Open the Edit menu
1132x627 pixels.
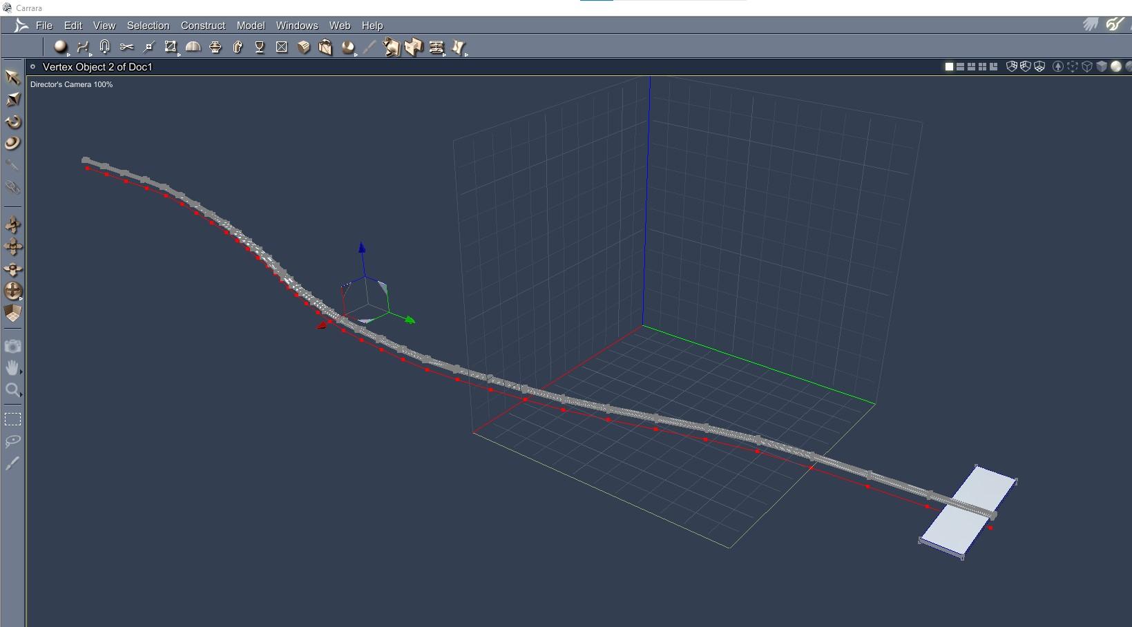(73, 26)
